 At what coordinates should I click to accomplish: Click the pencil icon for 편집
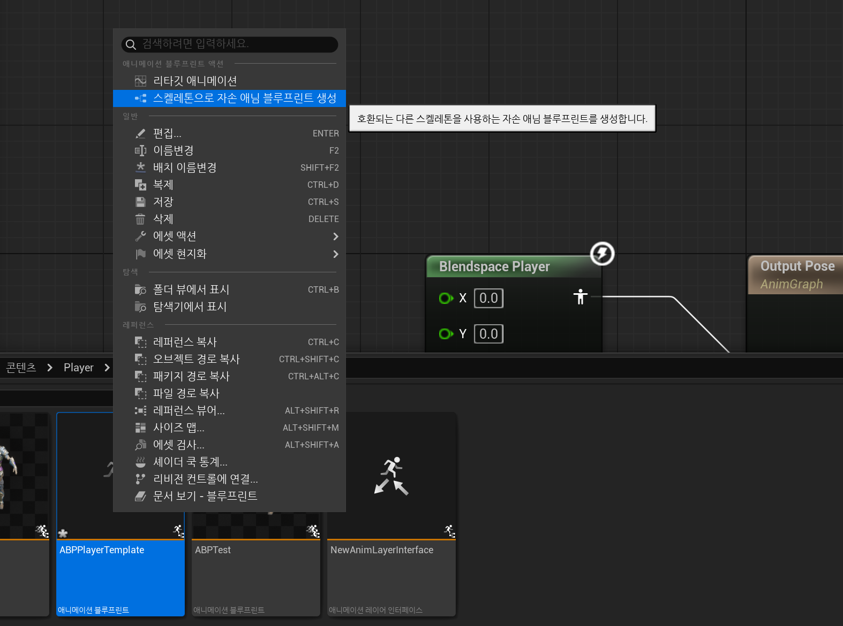(140, 133)
